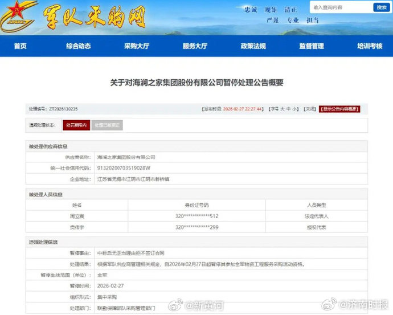393x315 pixels.
Task: Open the 培训考核 navigation item
Action: 370,46
